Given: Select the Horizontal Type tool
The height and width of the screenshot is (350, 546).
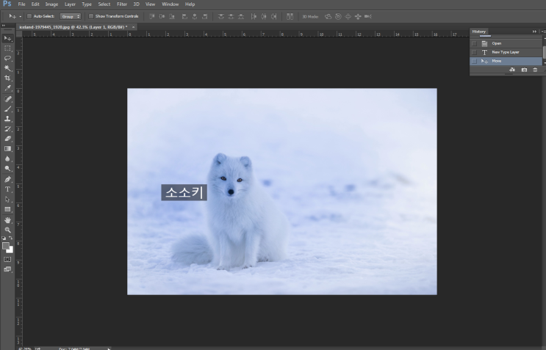Looking at the screenshot, I should tap(8, 189).
